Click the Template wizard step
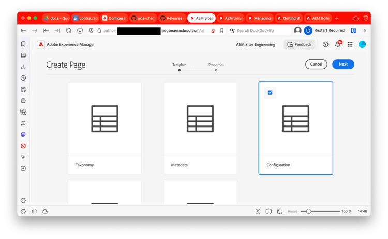 pos(180,67)
